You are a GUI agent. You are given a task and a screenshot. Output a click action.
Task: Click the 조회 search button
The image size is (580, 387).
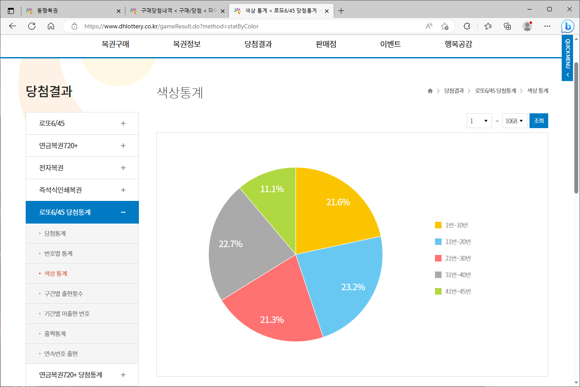click(x=539, y=121)
